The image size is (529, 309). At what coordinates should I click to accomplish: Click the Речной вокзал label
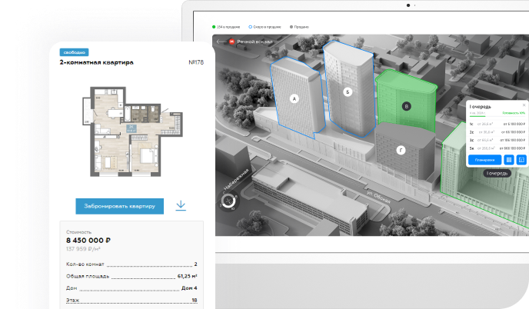pos(255,42)
